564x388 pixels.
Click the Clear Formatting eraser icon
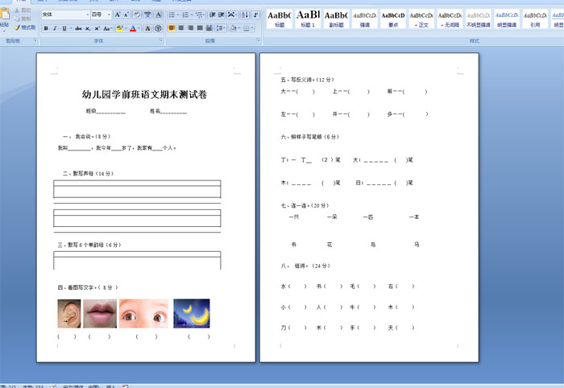point(137,14)
